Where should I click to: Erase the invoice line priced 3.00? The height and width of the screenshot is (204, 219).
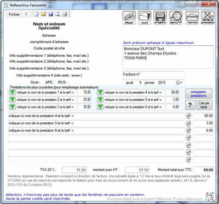tap(188, 123)
